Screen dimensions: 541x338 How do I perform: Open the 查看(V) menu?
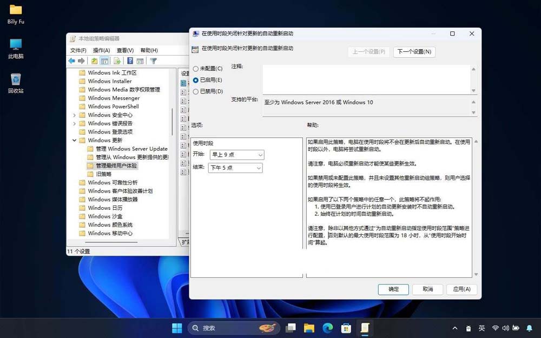(125, 50)
